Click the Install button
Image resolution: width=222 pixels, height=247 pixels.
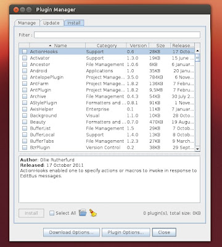(31, 213)
